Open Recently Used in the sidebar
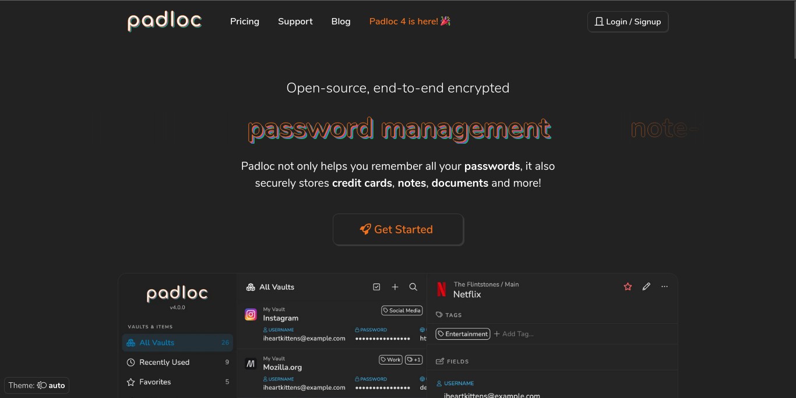This screenshot has height=398, width=796. (x=178, y=363)
